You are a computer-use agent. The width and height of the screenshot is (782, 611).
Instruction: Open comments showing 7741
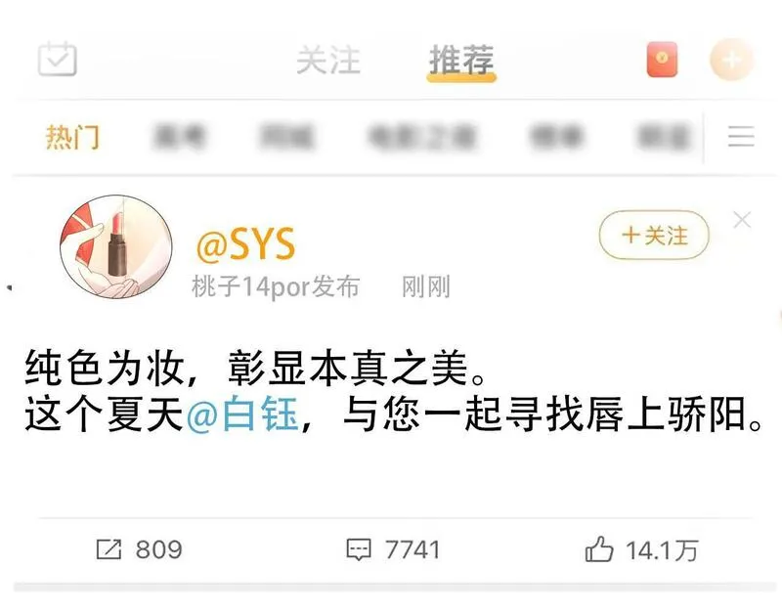click(393, 549)
